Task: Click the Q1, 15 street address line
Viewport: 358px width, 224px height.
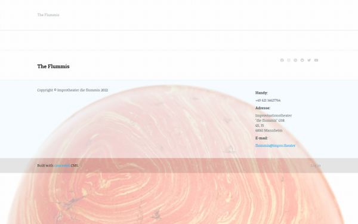Action: (260, 125)
